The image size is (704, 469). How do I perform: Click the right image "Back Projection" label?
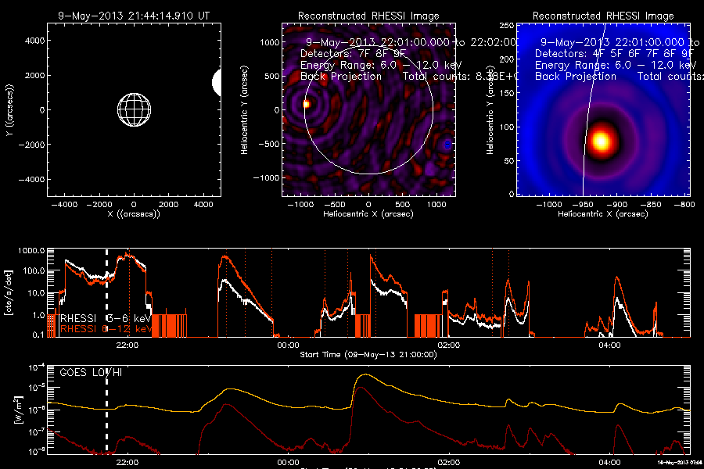point(575,77)
